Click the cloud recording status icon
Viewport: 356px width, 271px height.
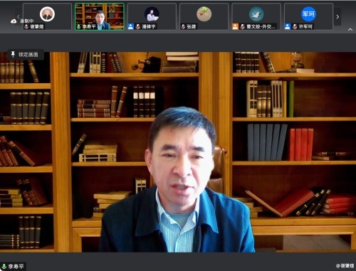tap(14, 21)
